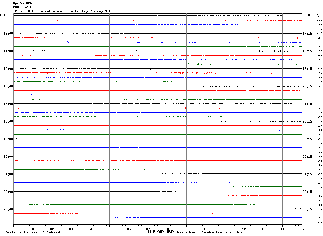Image resolution: width=323 pixels, height=236 pixels.
Task: Select the 23:00 EDT row label
Action: click(x=8, y=209)
